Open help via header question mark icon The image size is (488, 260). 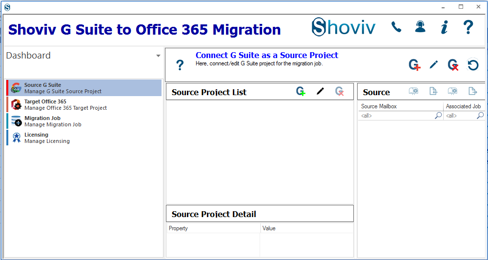[x=468, y=27]
